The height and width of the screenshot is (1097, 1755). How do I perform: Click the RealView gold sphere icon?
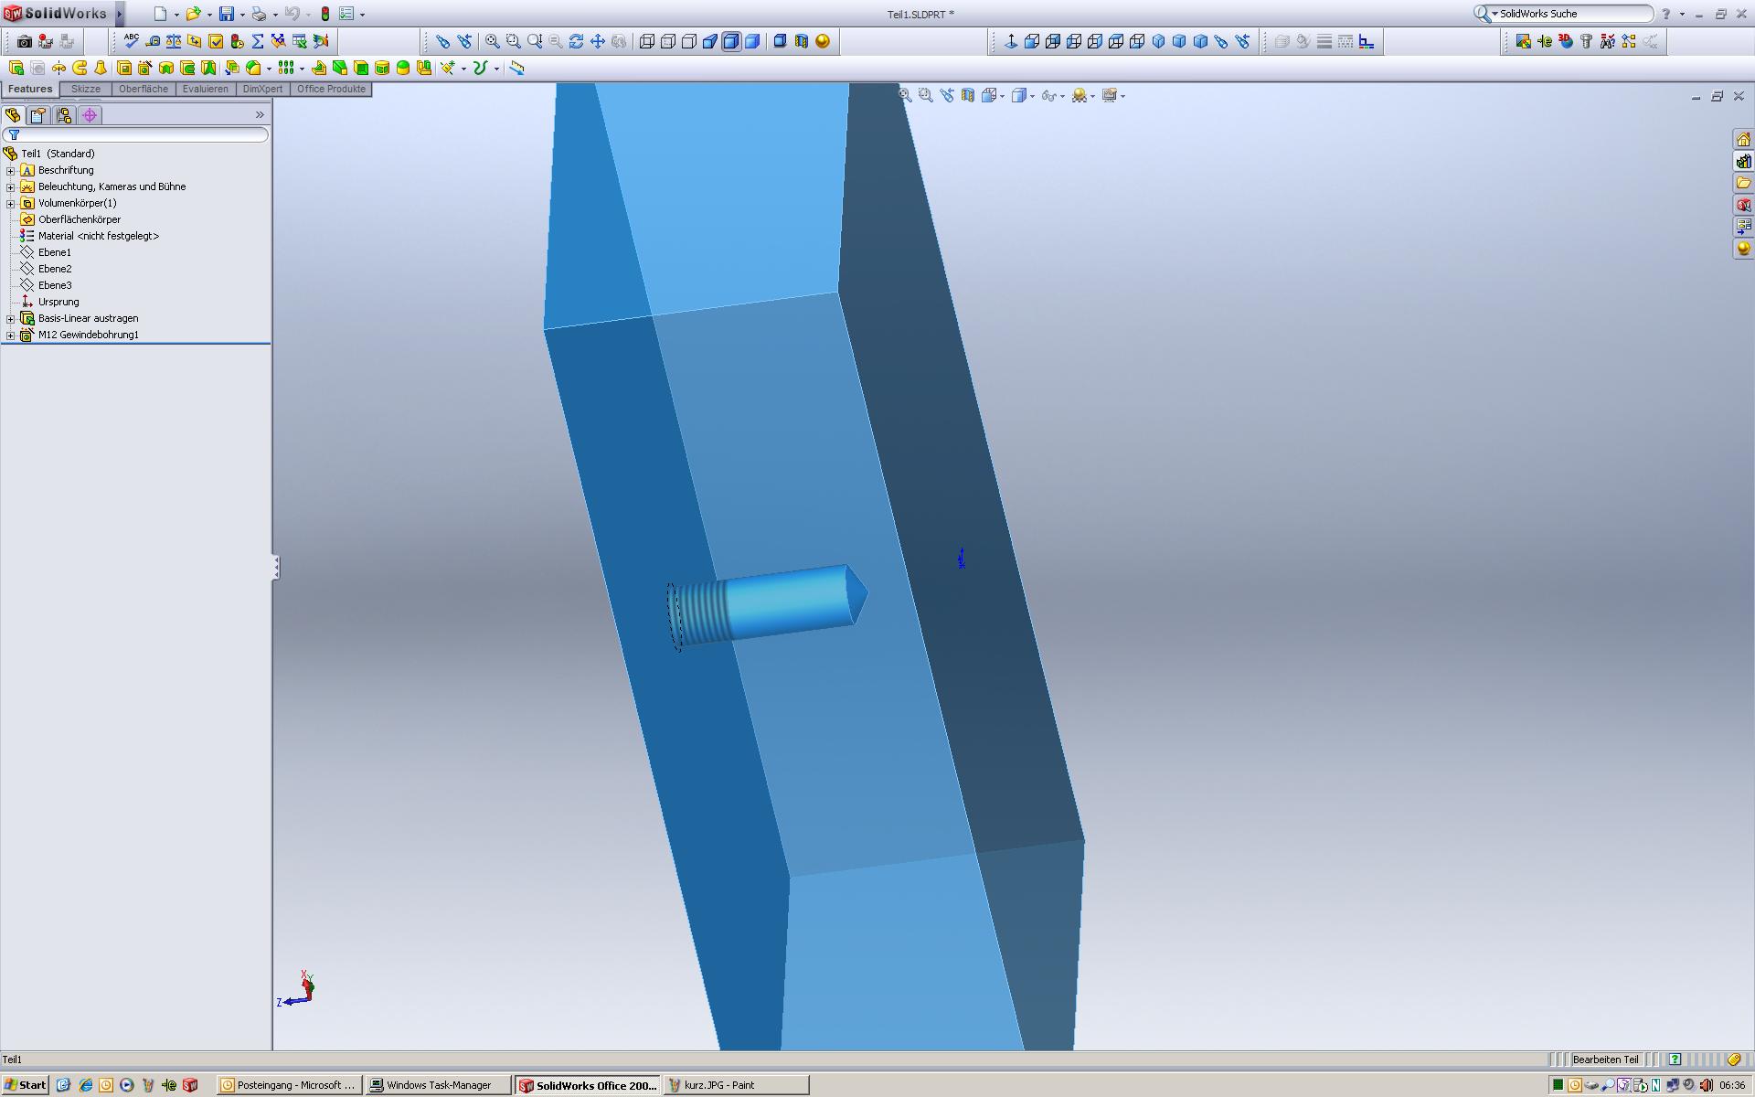pos(823,41)
